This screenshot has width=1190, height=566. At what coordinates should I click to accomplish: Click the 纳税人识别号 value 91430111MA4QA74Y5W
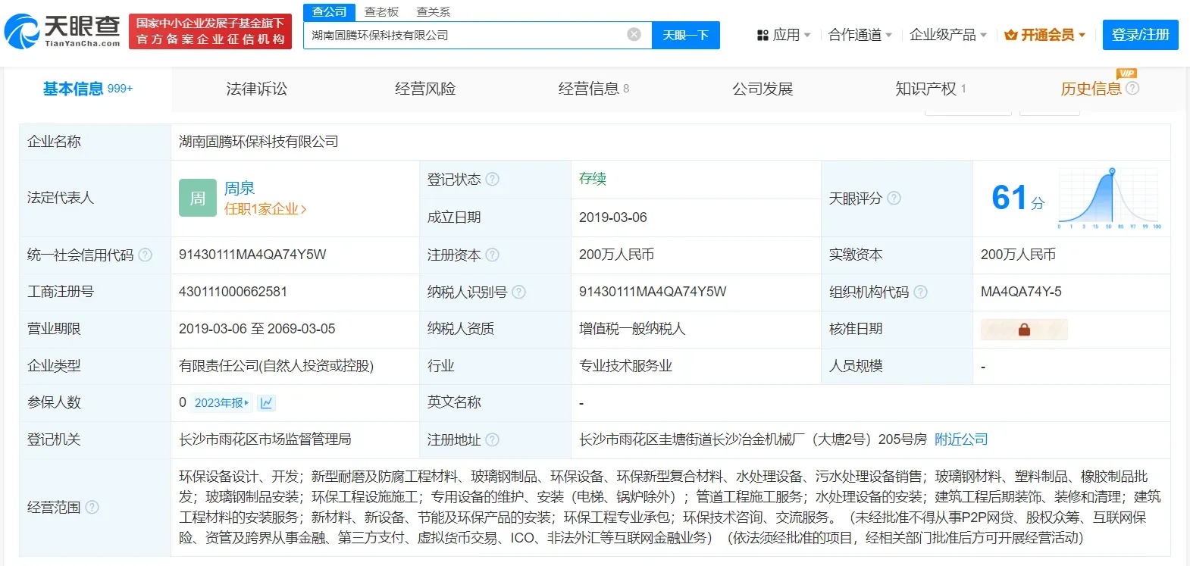point(653,292)
